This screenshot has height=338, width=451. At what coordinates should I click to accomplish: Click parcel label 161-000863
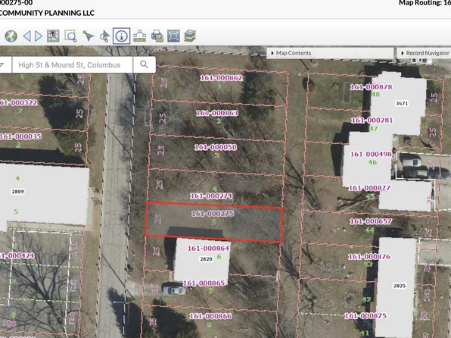point(217,113)
